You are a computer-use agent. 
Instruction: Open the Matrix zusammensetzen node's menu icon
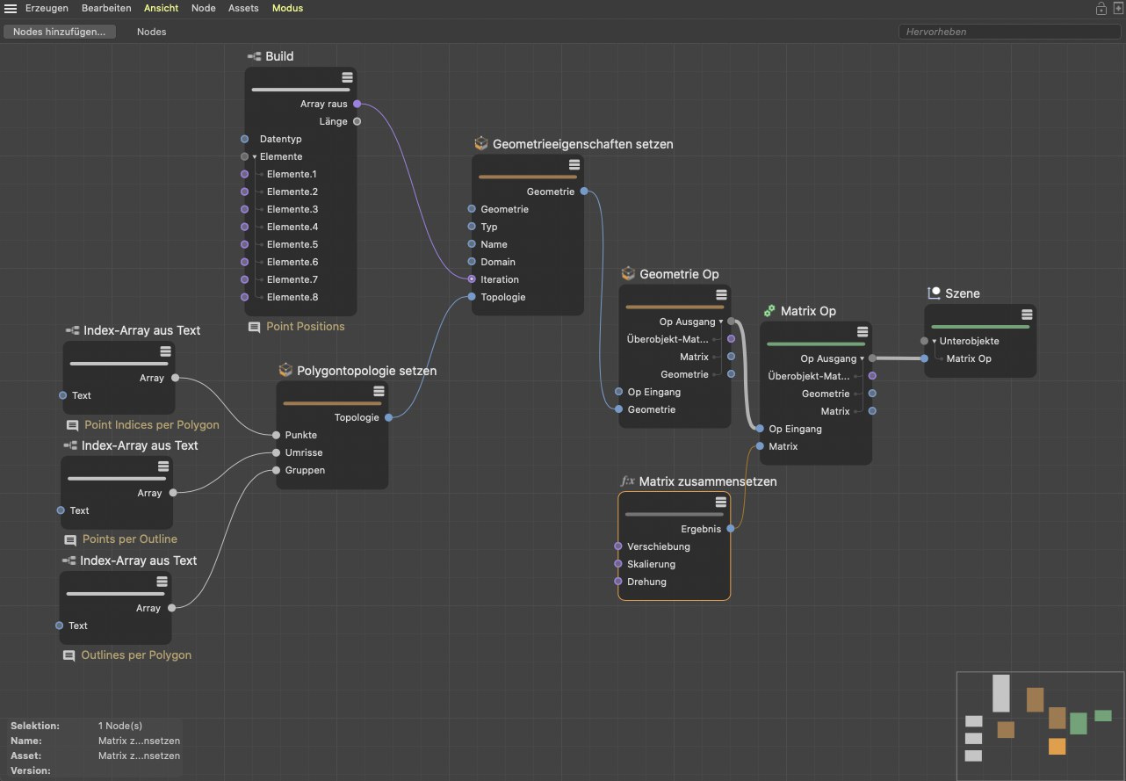pyautogui.click(x=720, y=502)
